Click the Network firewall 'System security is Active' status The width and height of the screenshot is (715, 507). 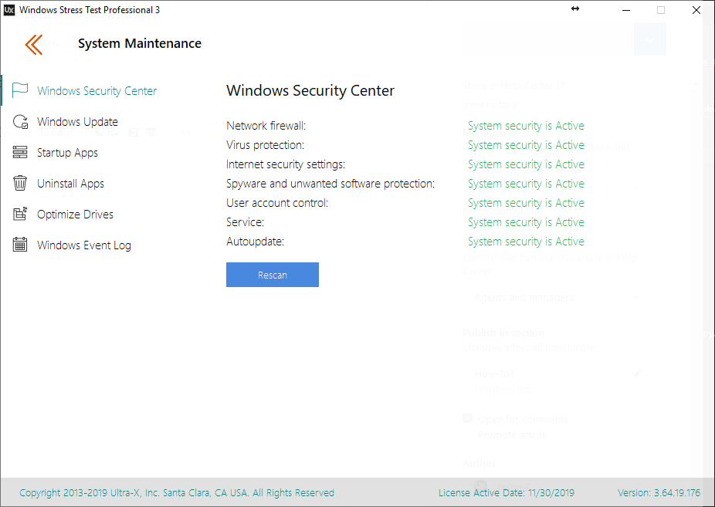click(526, 126)
